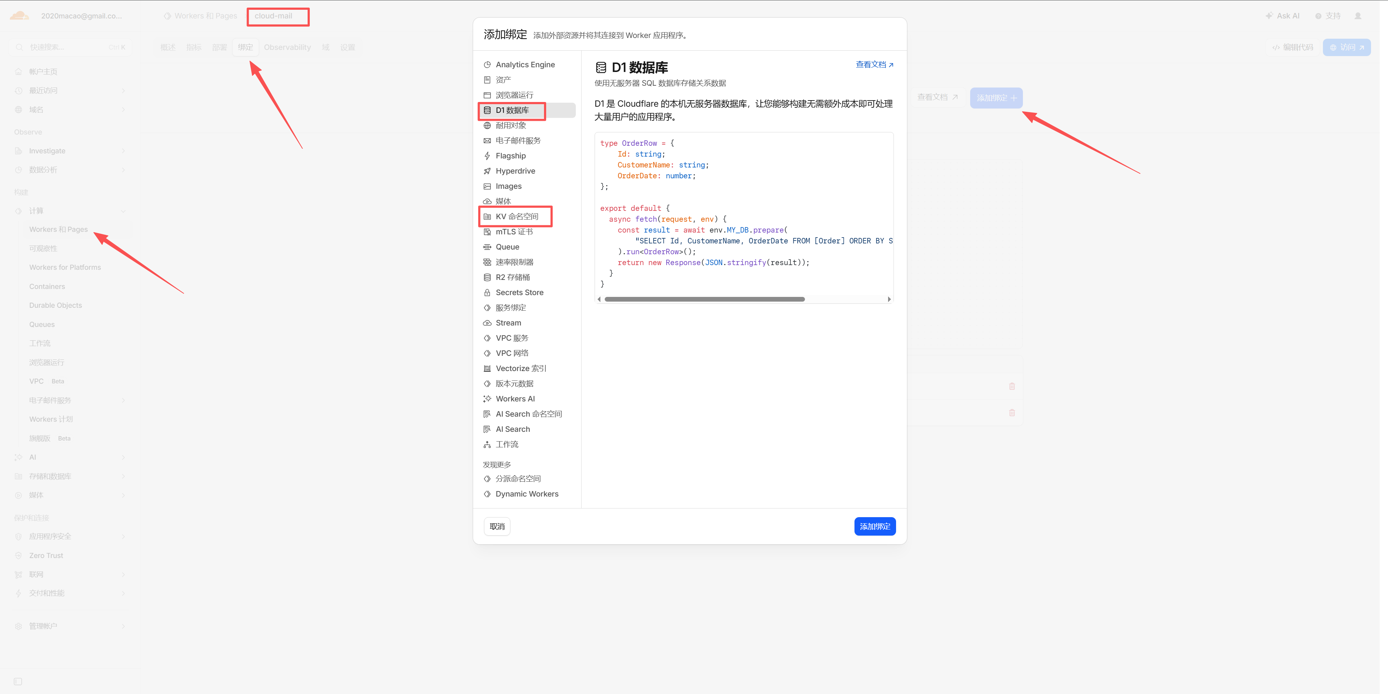Viewport: 1388px width, 694px height.
Task: Switch to the 绑定 tab
Action: (246, 47)
